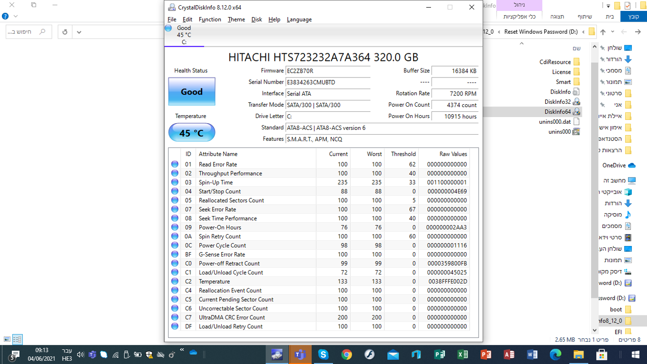647x364 pixels.
Task: Select the Seek Error Rate row
Action: point(320,209)
